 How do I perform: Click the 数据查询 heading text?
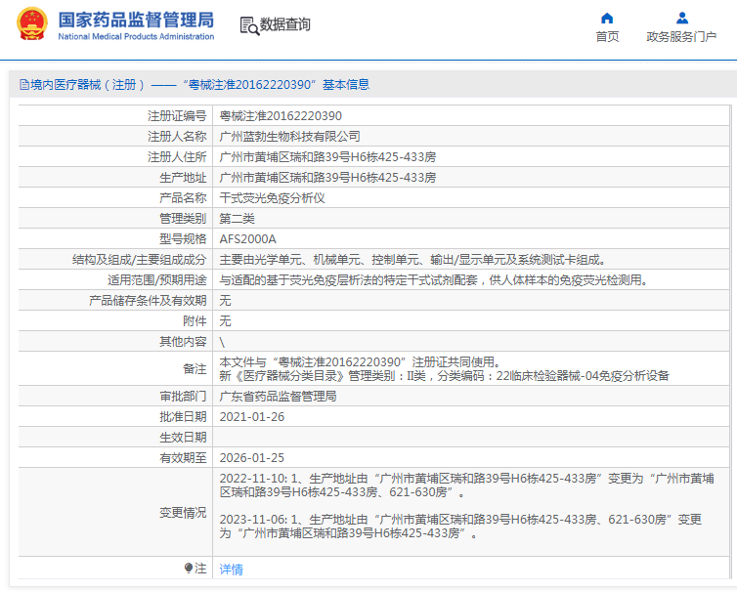(x=285, y=24)
